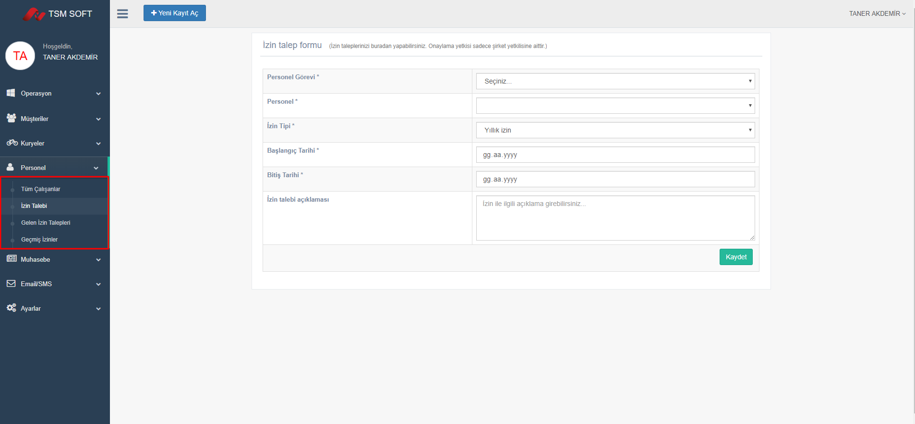Focus the Başlangıç Tarihi date field

tap(615, 155)
